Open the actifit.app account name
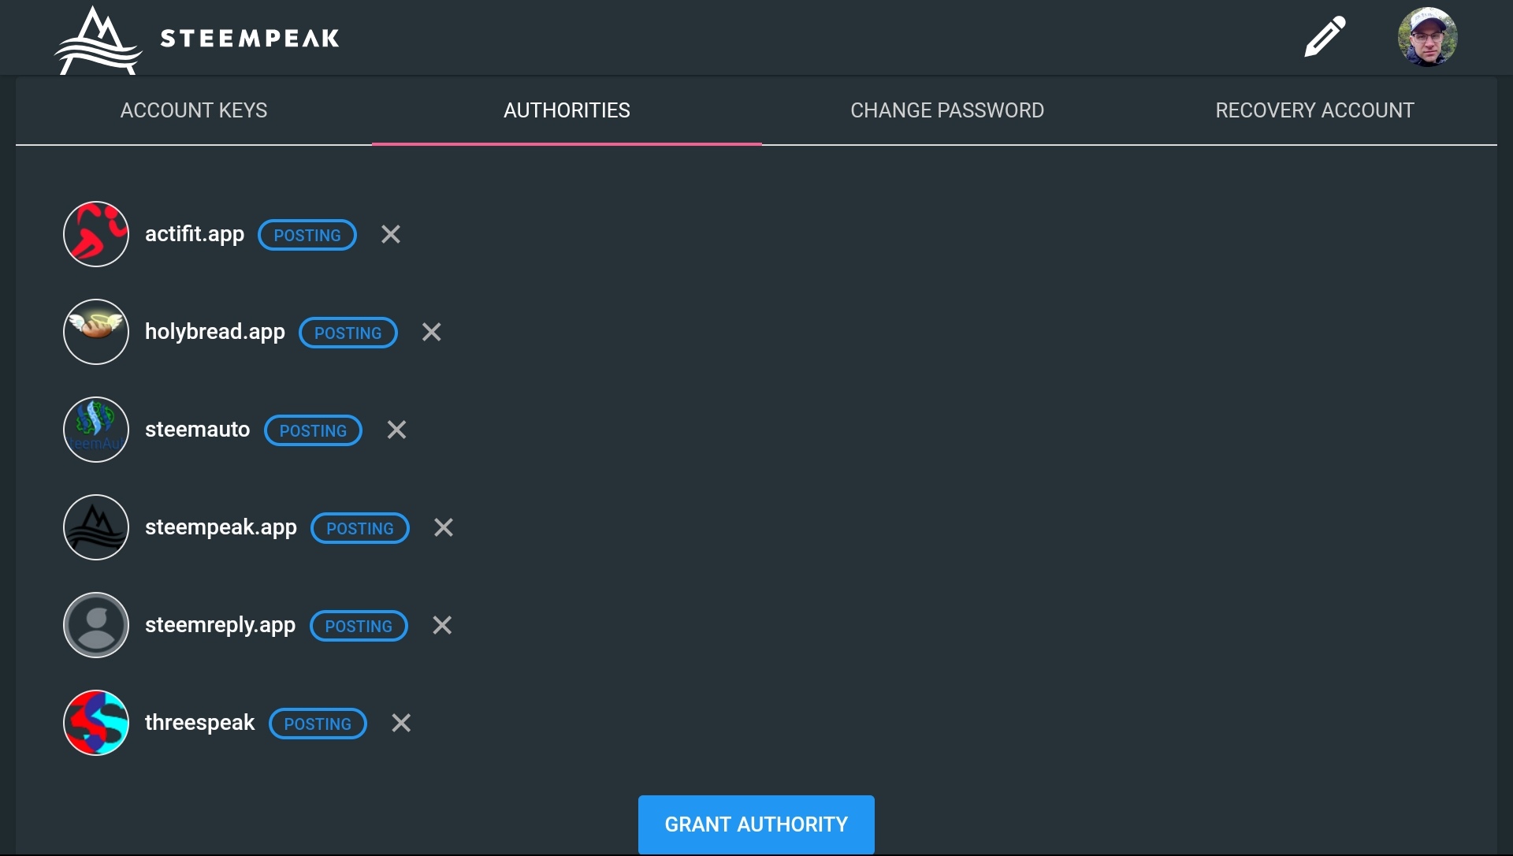The image size is (1513, 856). (x=195, y=234)
